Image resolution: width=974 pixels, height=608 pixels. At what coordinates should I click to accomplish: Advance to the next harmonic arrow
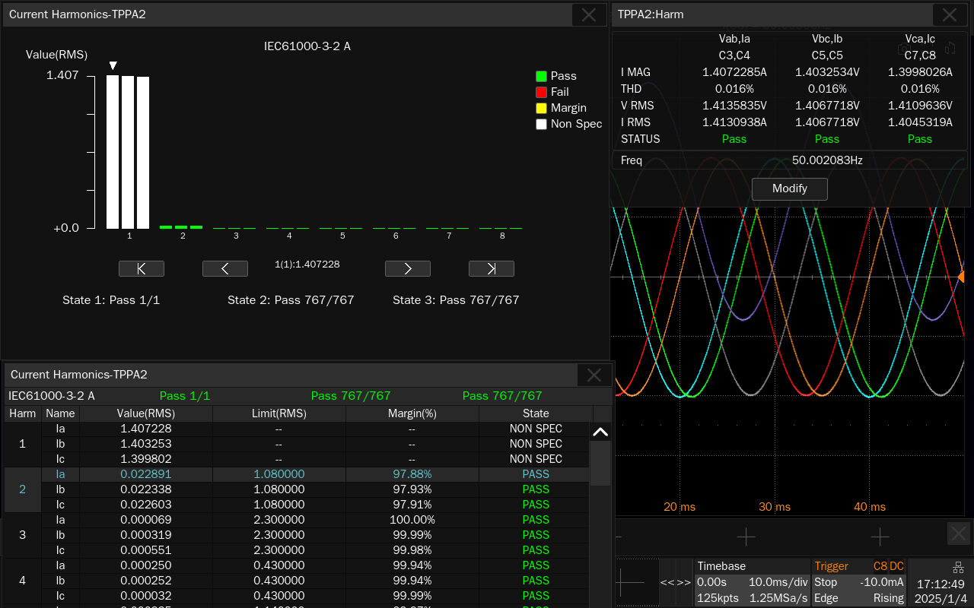pyautogui.click(x=408, y=268)
